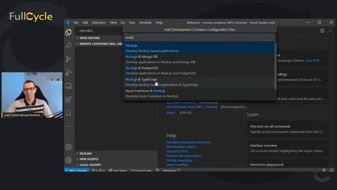Image resolution: width=337 pixels, height=190 pixels.
Task: Click Cloud Code in status bar
Action: [x=142, y=170]
